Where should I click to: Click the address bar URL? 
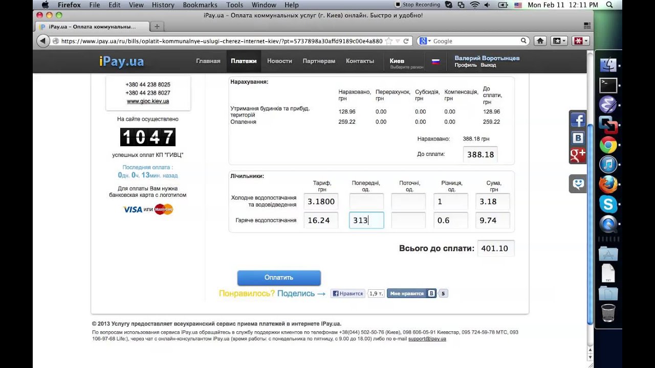tap(222, 41)
